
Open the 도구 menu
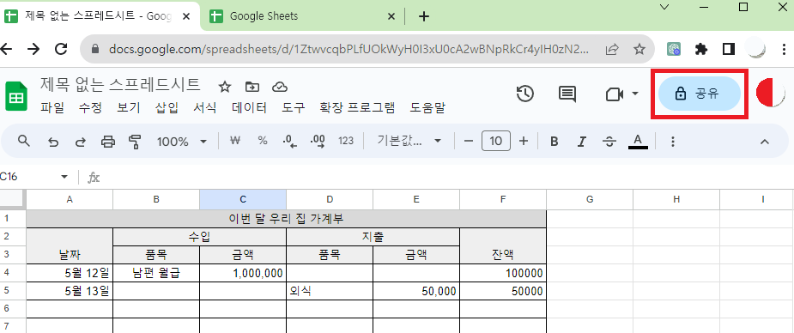(294, 107)
